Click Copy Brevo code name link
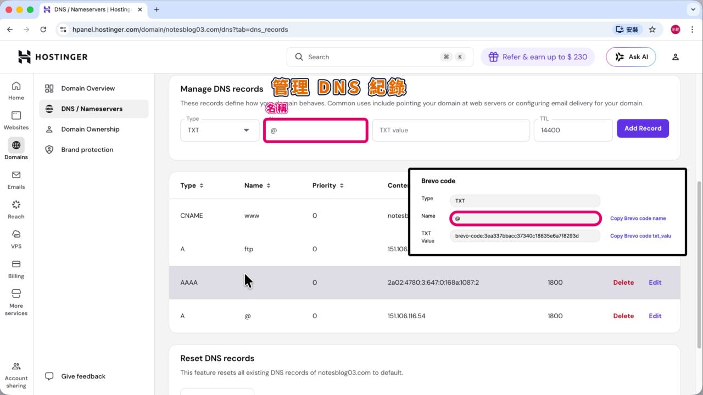Screen dimensions: 703x395 pyautogui.click(x=638, y=218)
